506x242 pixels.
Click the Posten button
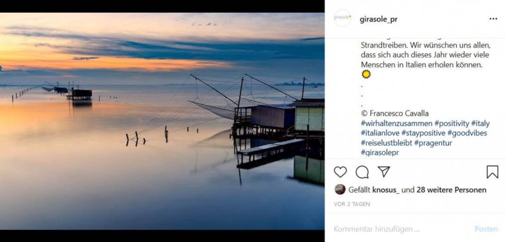click(x=486, y=229)
